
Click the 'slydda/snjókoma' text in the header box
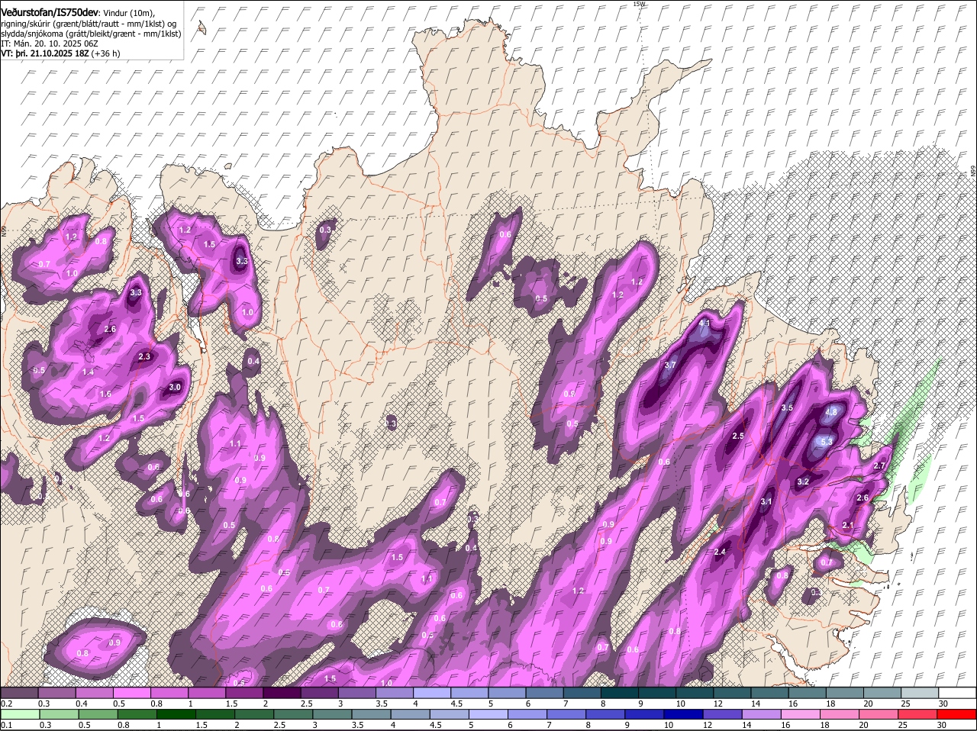[x=31, y=34]
